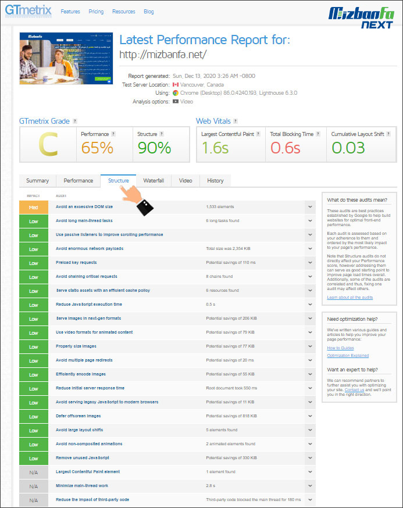Click the Med impact badge for DOM size
Viewport: 403px width, 508px height.
coord(34,208)
